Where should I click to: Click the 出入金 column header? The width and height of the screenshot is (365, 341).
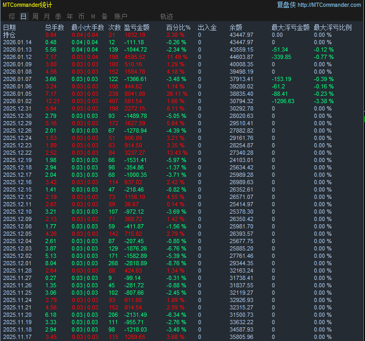coord(207,27)
